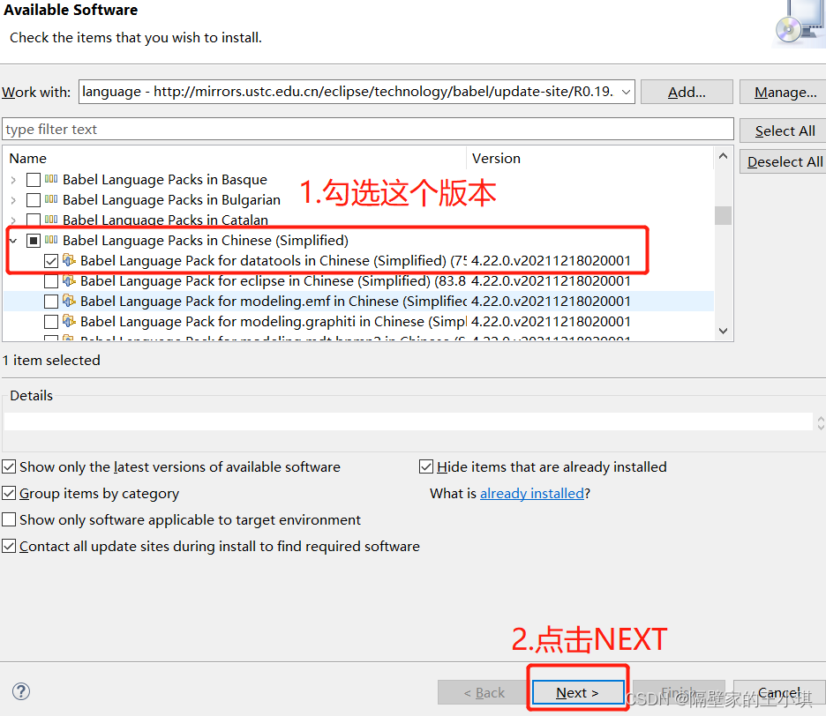
Task: Select Babel Language Pack for datatools row
Action: pyautogui.click(x=358, y=261)
